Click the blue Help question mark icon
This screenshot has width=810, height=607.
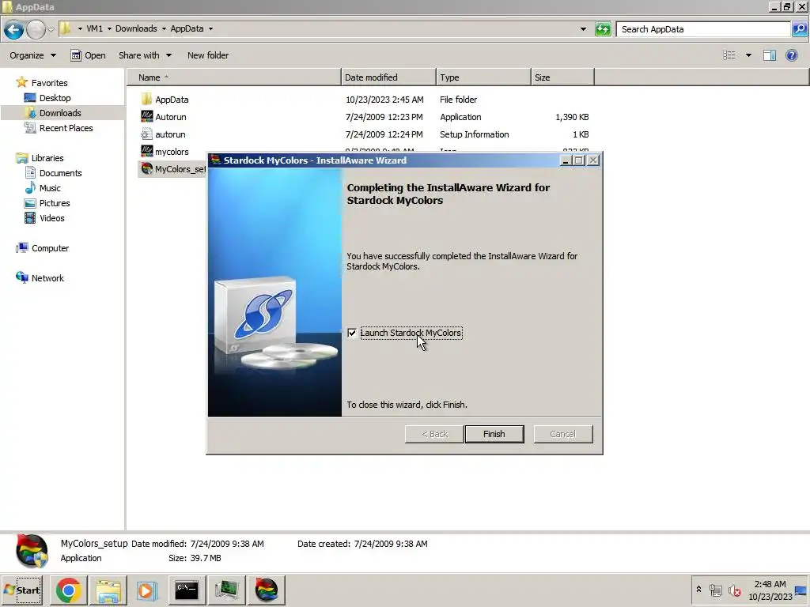[791, 55]
